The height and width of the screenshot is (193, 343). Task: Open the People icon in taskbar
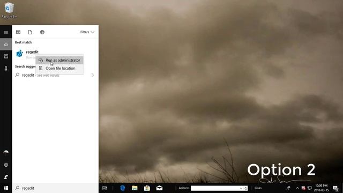pyautogui.click(x=288, y=188)
